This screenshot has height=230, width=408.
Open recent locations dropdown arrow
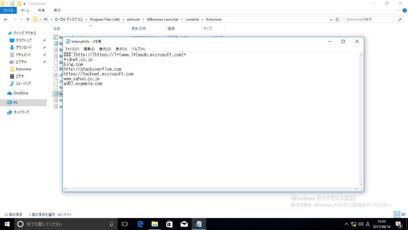pyautogui.click(x=22, y=19)
